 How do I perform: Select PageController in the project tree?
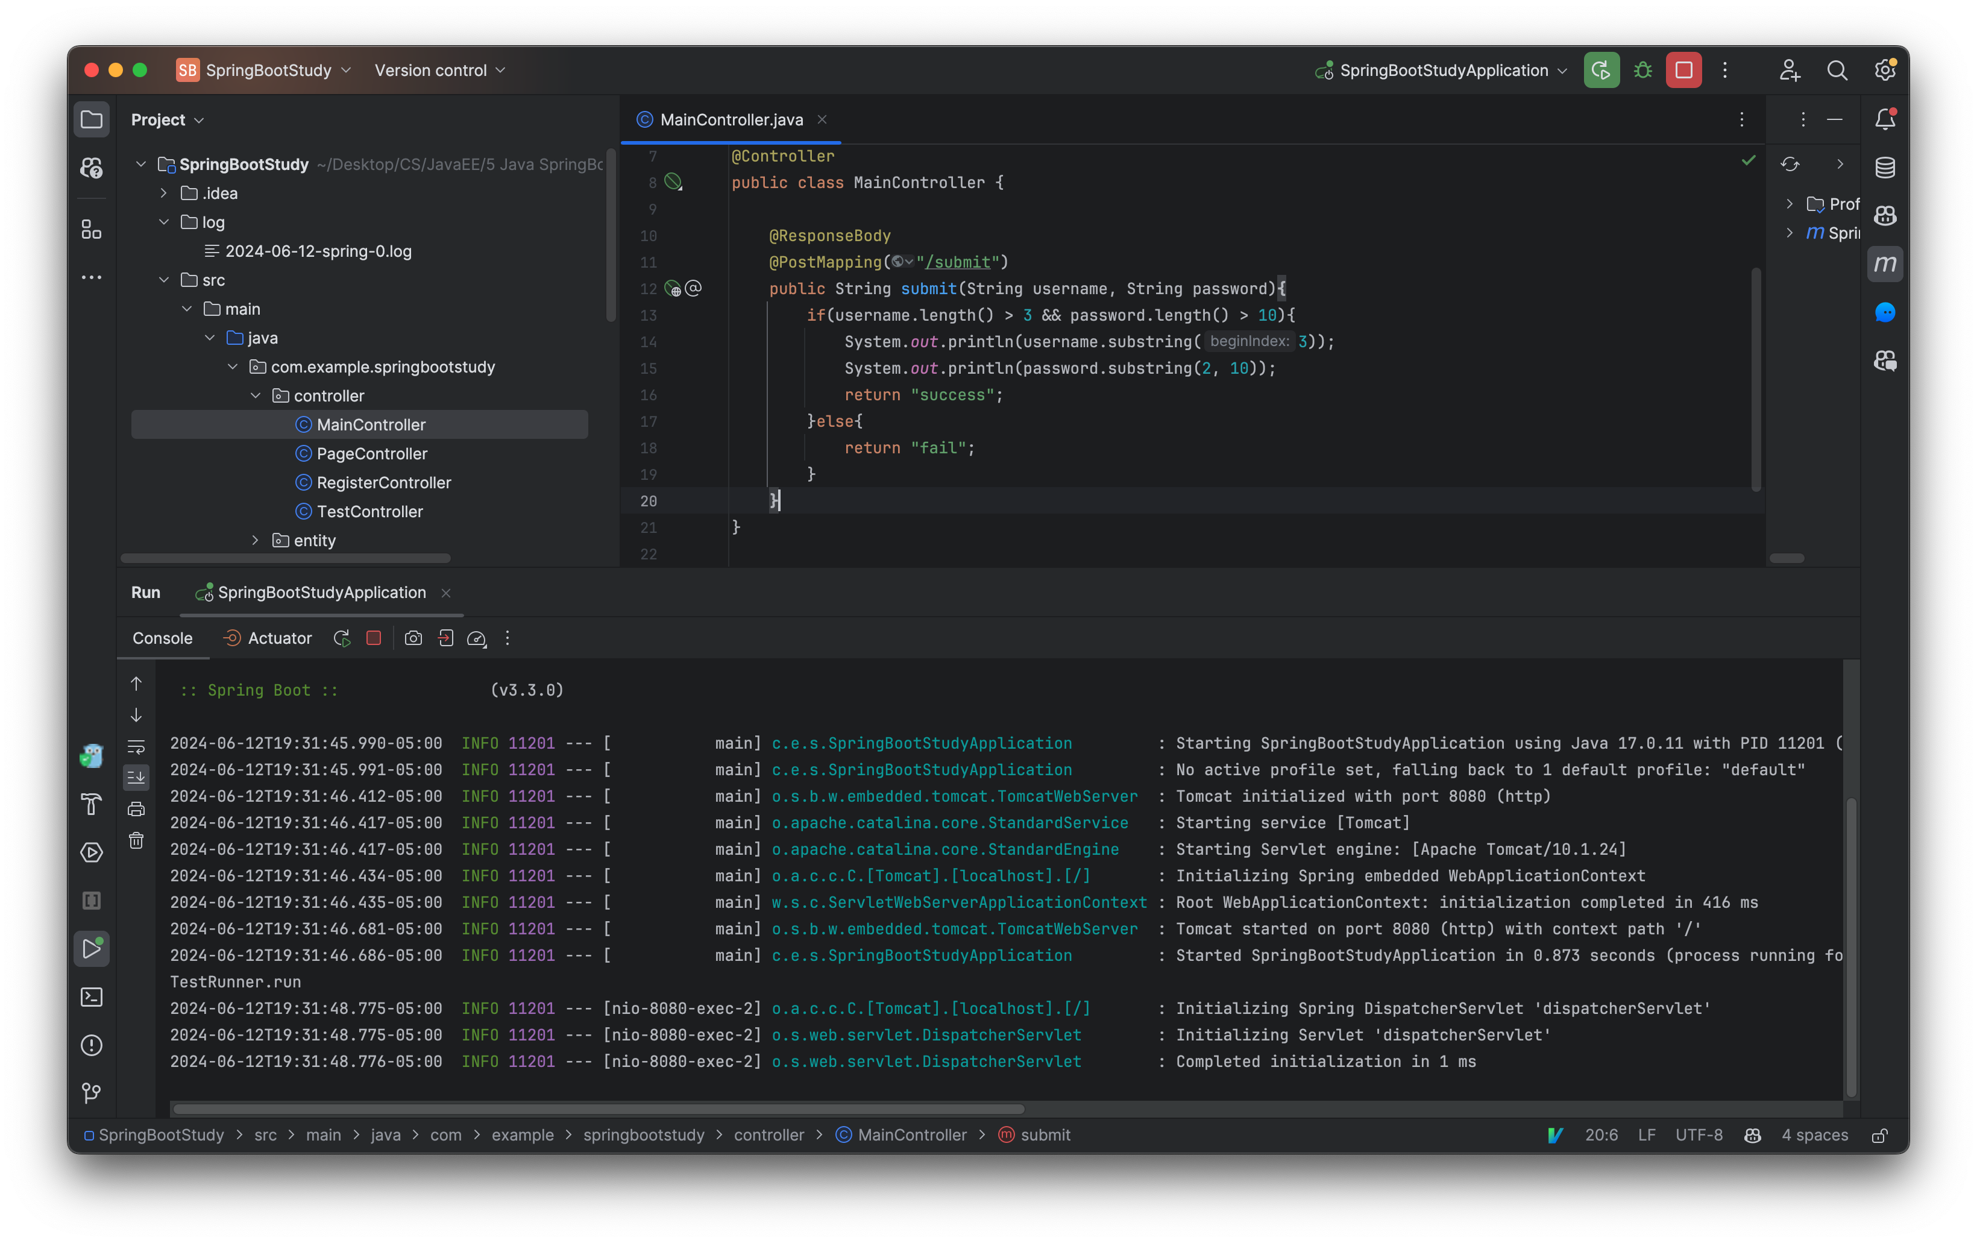(371, 453)
